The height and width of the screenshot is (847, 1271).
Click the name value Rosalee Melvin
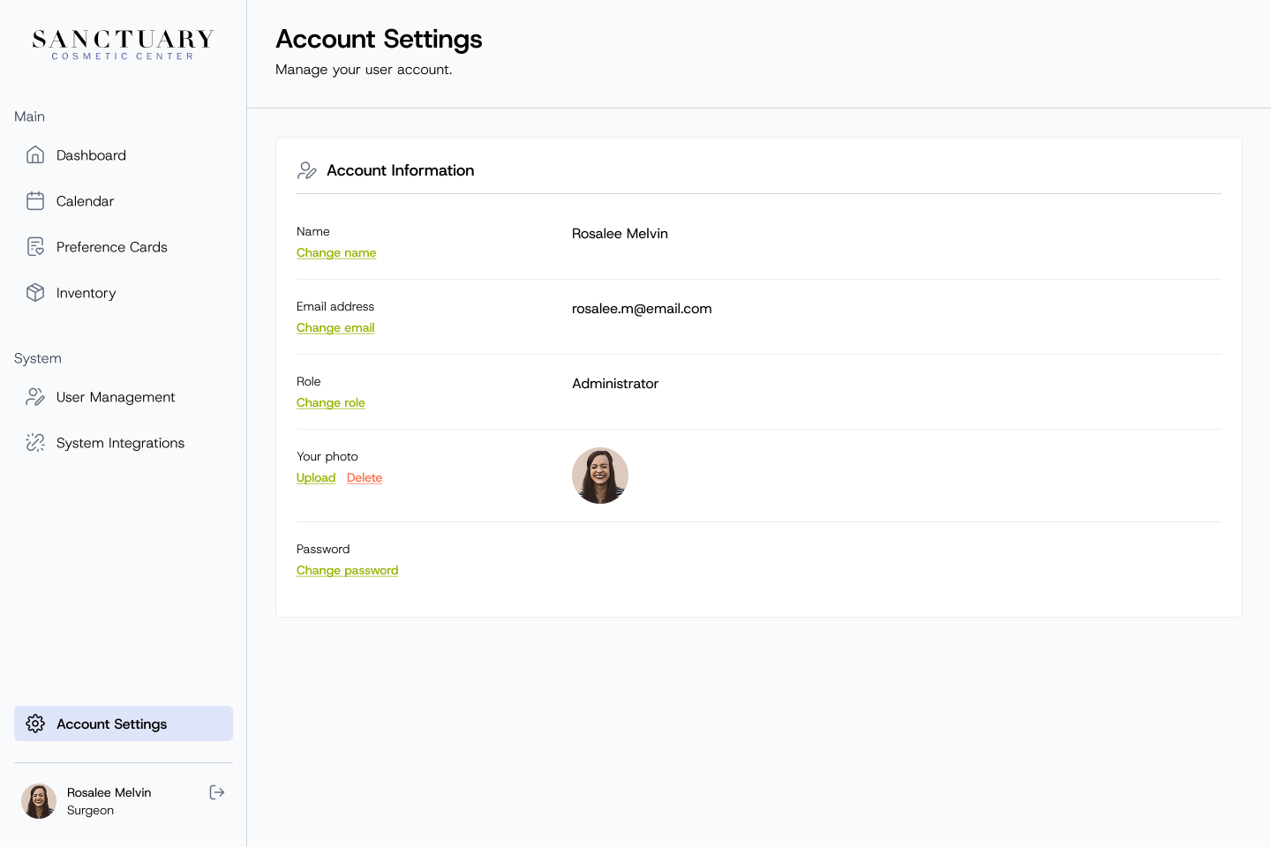620,234
